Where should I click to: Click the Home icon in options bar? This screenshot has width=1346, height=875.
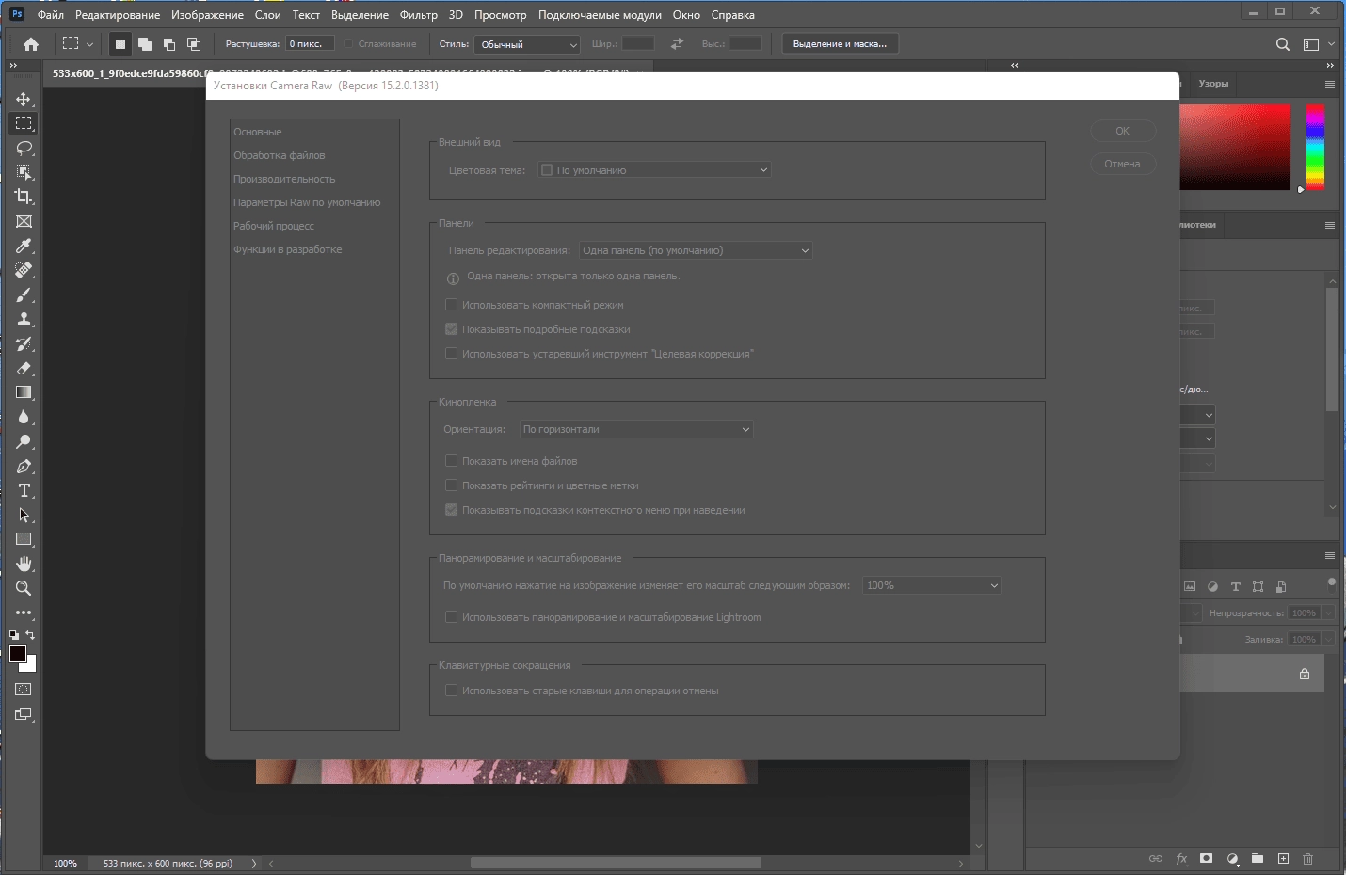pos(31,44)
